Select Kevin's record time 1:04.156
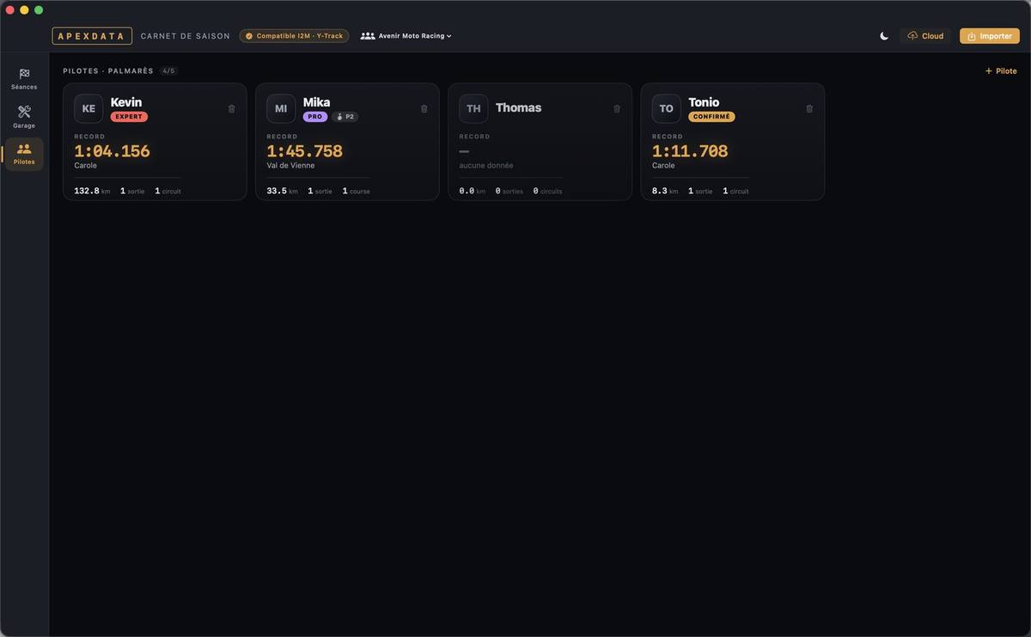The width and height of the screenshot is (1031, 637). [x=112, y=151]
